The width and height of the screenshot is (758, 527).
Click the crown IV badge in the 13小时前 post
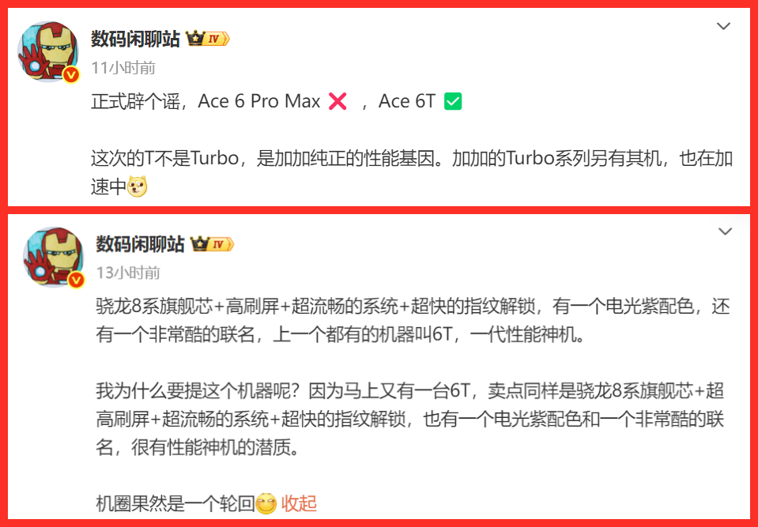(212, 244)
